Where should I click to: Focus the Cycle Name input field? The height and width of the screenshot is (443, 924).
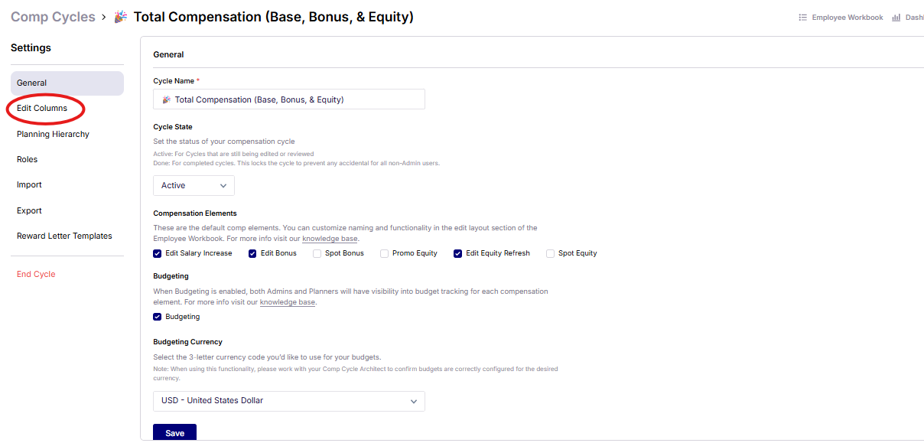[289, 99]
